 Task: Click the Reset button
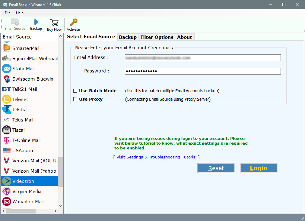pyautogui.click(x=216, y=168)
